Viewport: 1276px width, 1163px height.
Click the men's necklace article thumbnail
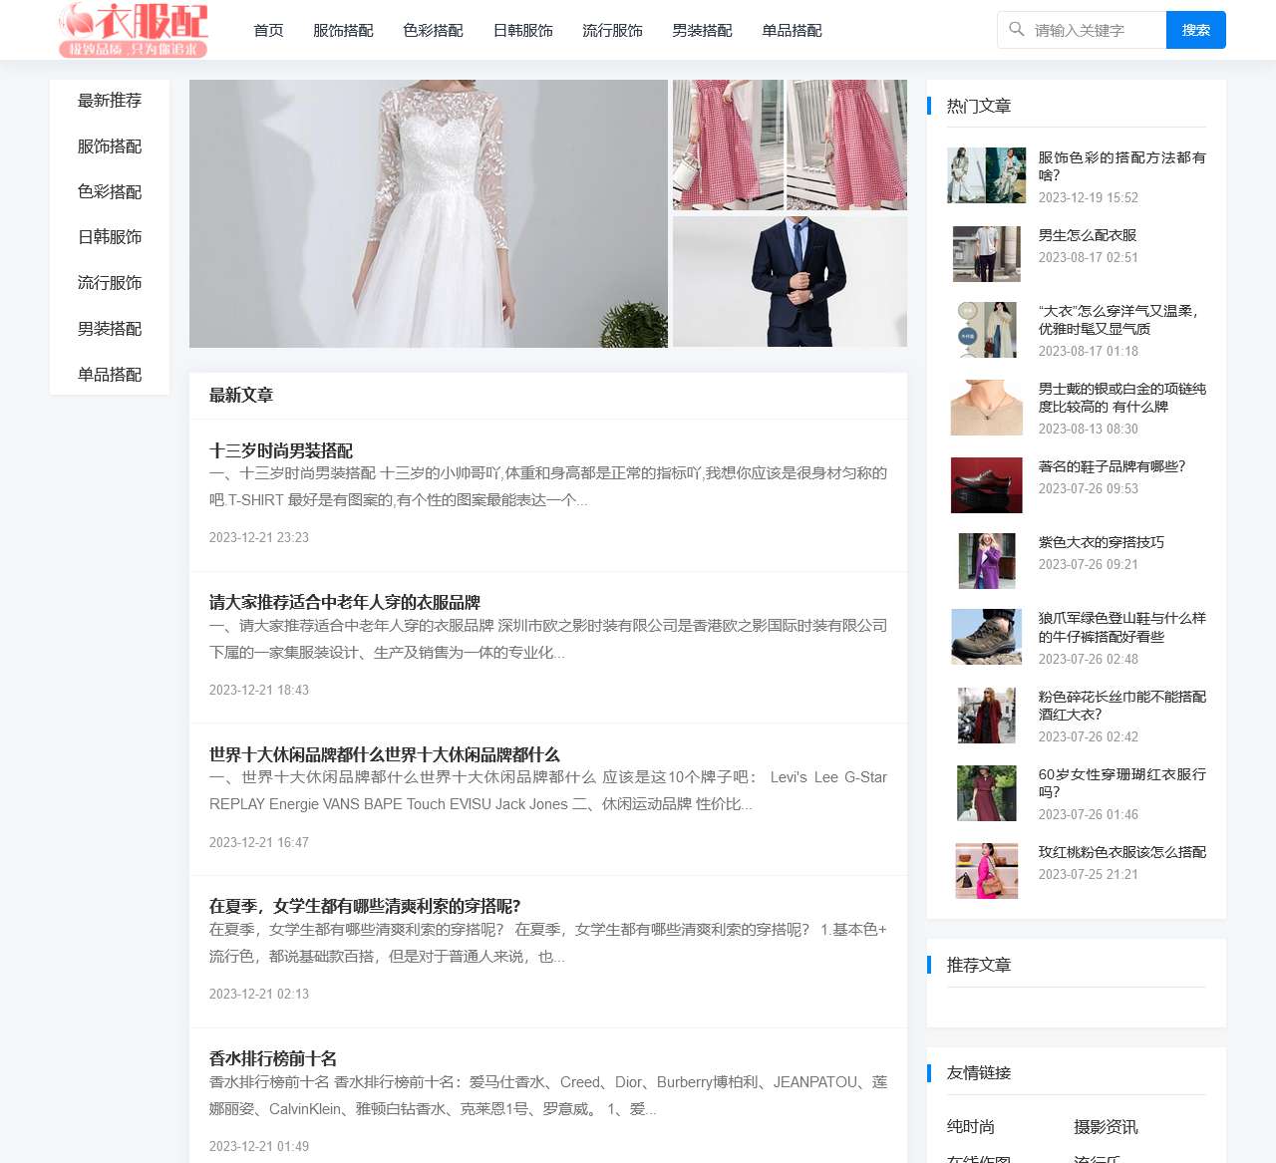(x=987, y=408)
